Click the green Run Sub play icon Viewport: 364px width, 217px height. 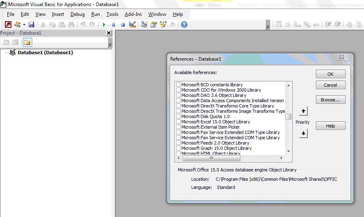104,24
